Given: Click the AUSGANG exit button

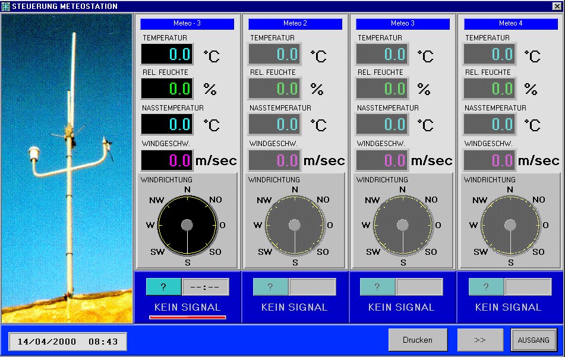Looking at the screenshot, I should point(534,340).
